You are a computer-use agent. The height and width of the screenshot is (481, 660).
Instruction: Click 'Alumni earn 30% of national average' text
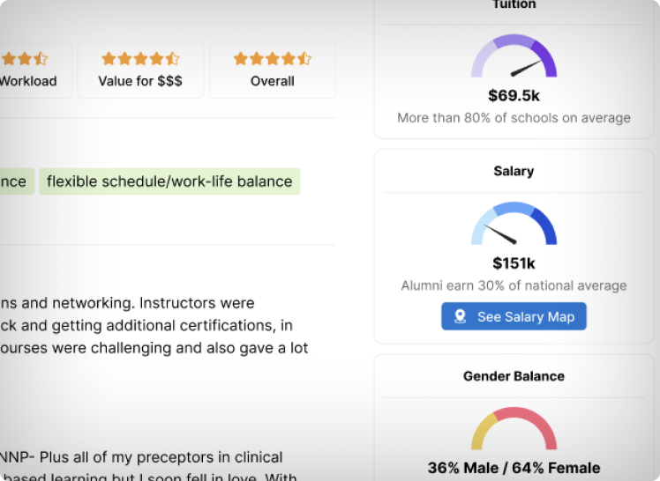coord(514,285)
